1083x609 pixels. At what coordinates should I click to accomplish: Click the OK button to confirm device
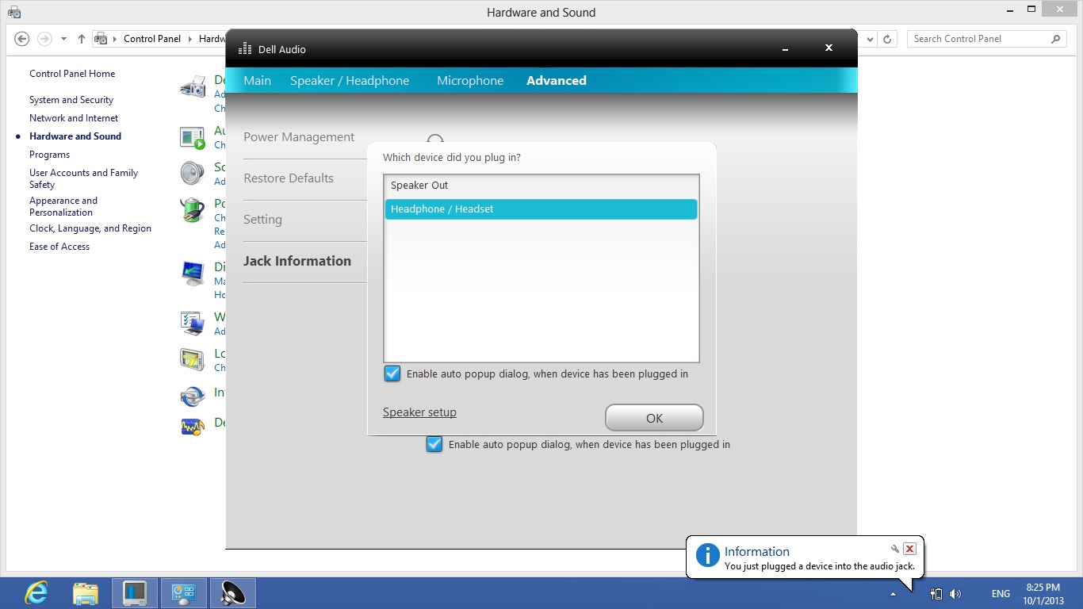click(x=653, y=417)
